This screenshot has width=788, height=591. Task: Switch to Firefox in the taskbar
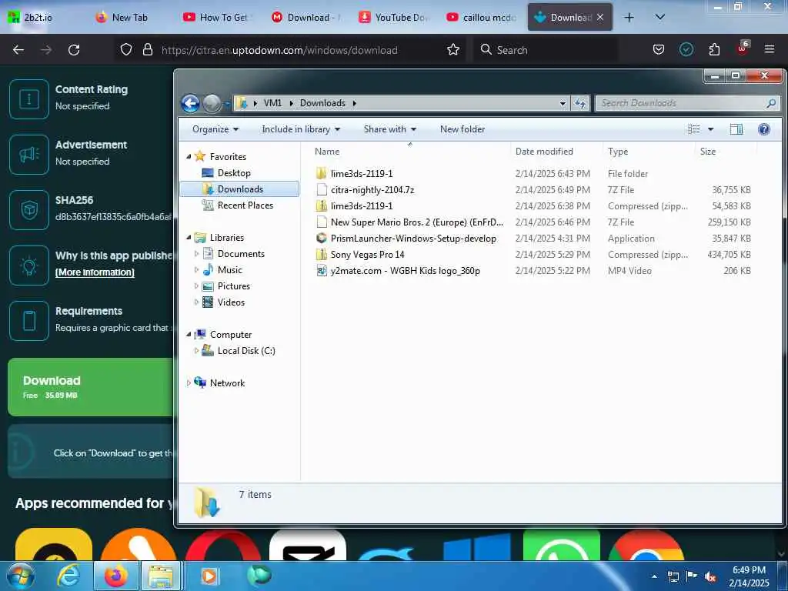[115, 576]
